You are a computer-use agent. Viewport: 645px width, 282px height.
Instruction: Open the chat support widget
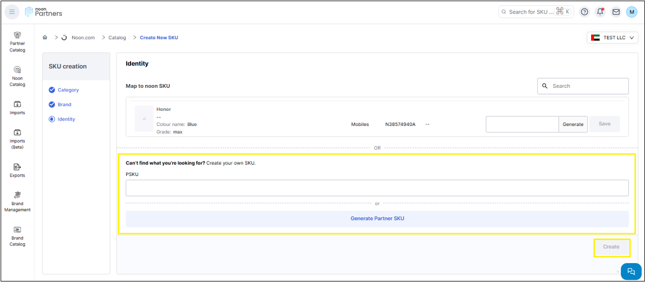pos(631,271)
